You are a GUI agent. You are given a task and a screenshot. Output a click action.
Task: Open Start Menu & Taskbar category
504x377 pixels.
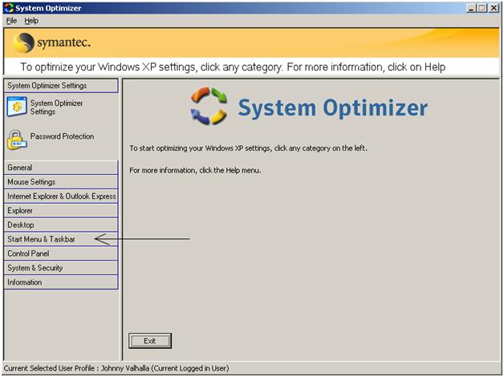pyautogui.click(x=61, y=239)
